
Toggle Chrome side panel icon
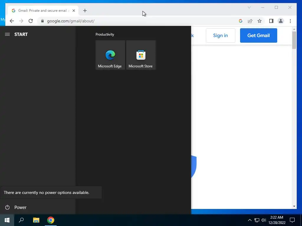pyautogui.click(x=271, y=21)
